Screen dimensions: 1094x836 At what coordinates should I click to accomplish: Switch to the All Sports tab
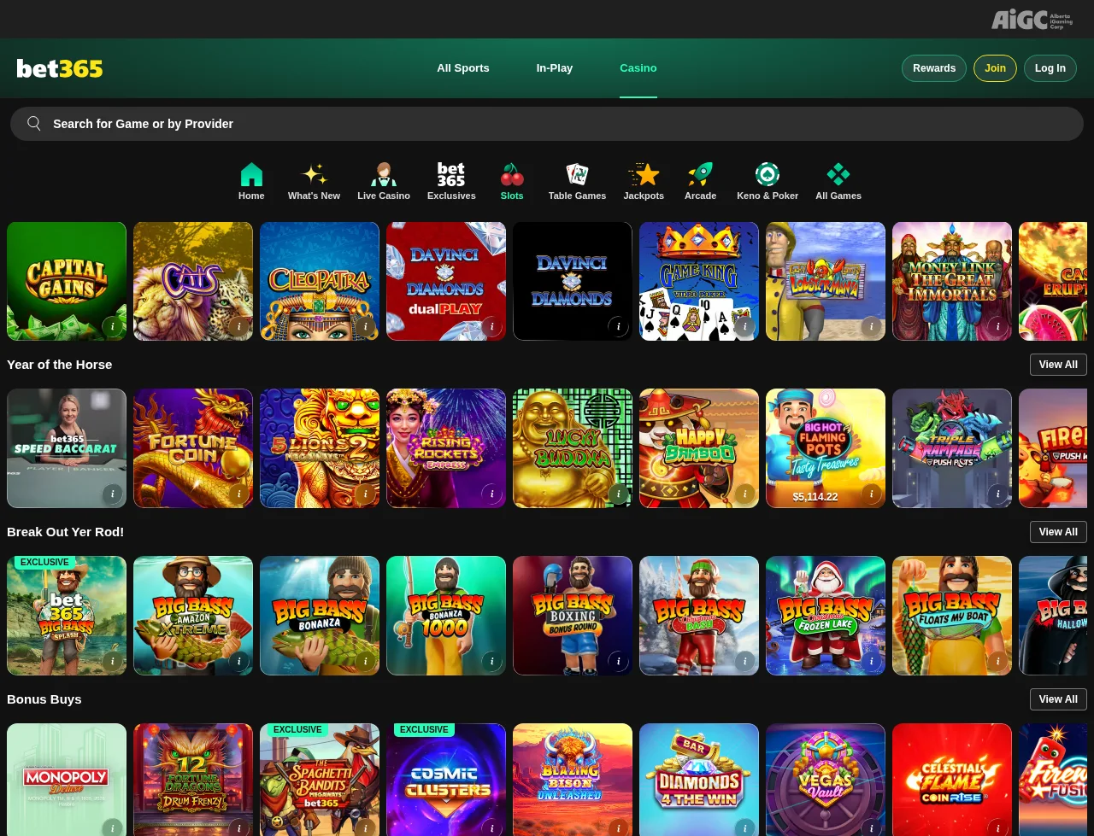pyautogui.click(x=463, y=68)
